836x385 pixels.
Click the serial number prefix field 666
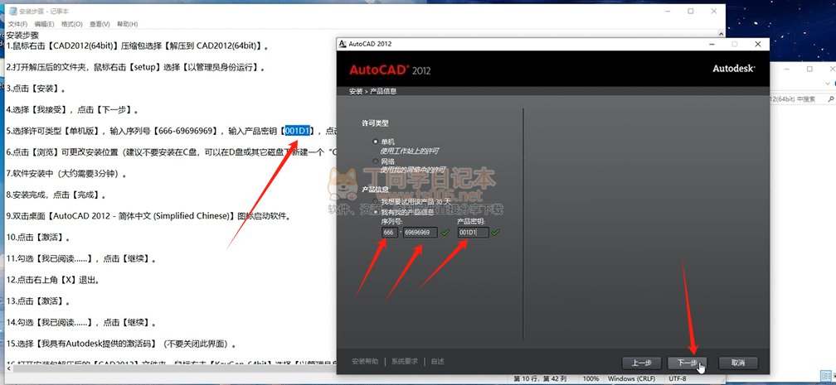[x=389, y=232]
